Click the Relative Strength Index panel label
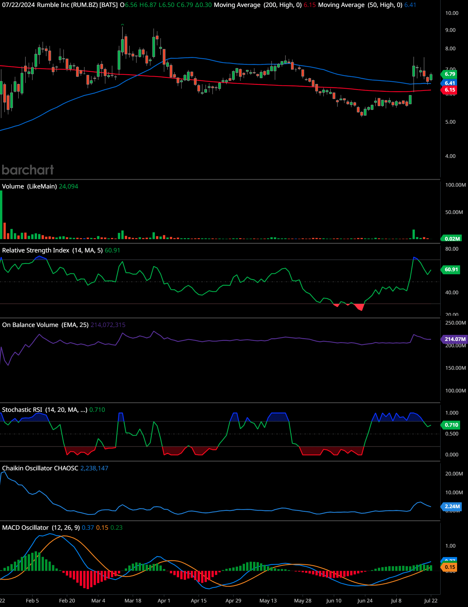The image size is (468, 607). [x=52, y=250]
